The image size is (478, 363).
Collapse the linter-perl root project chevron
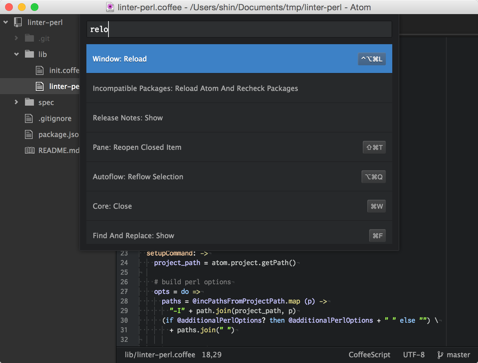pyautogui.click(x=6, y=22)
